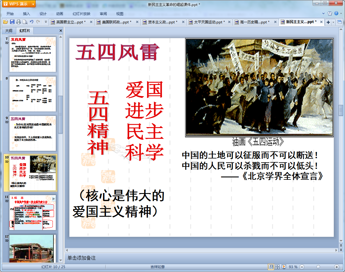
Task: Go to the previous slide button
Action: point(341,245)
